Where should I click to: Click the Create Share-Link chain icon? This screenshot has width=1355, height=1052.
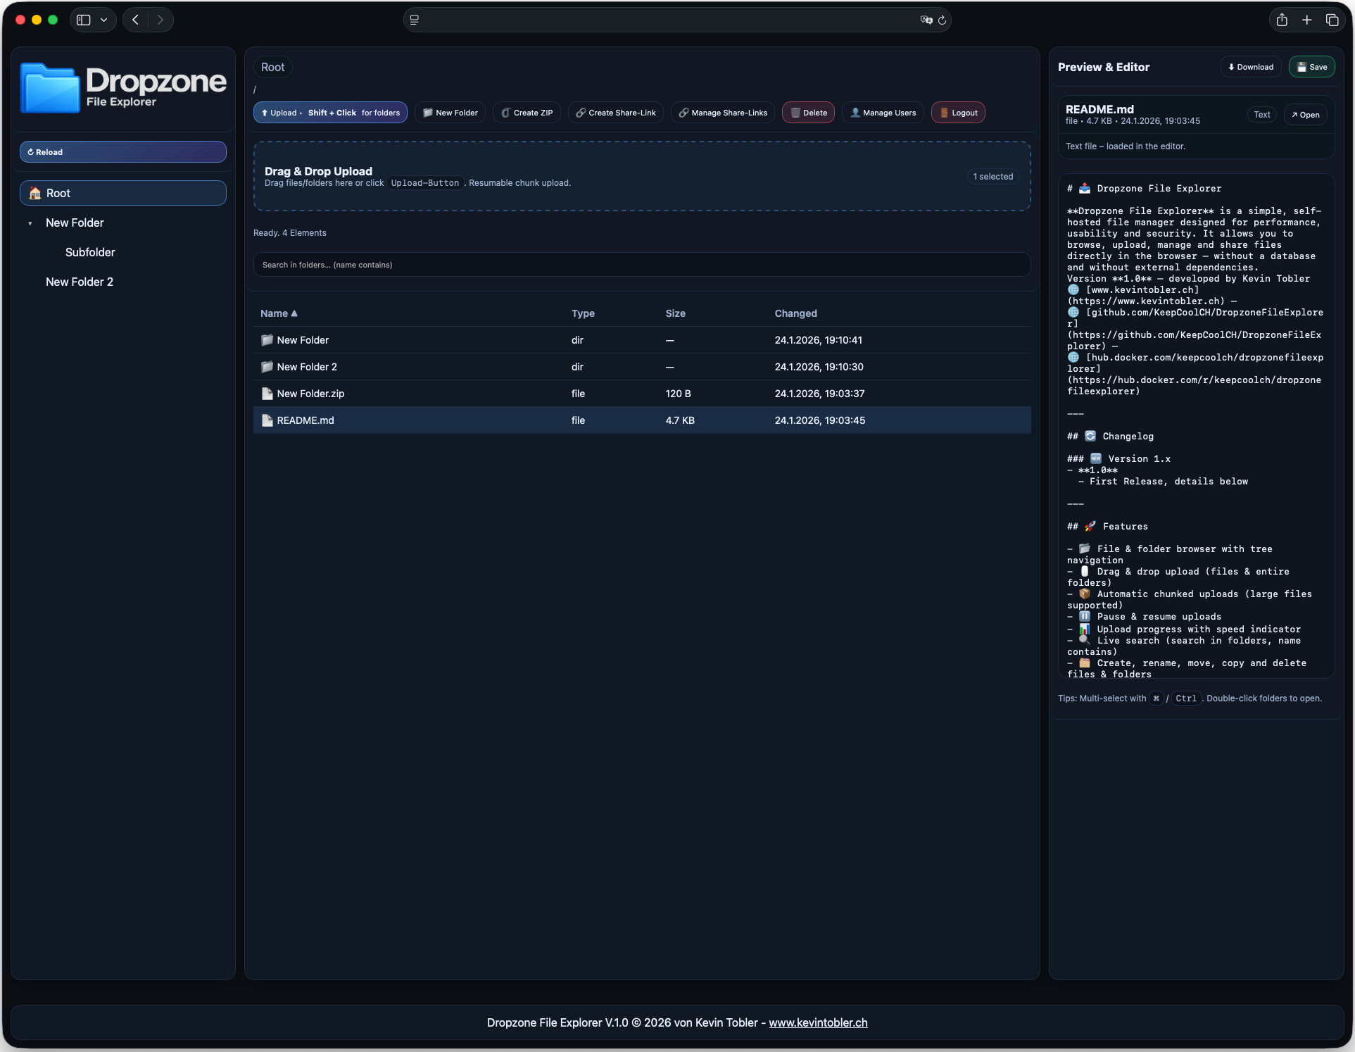tap(580, 112)
